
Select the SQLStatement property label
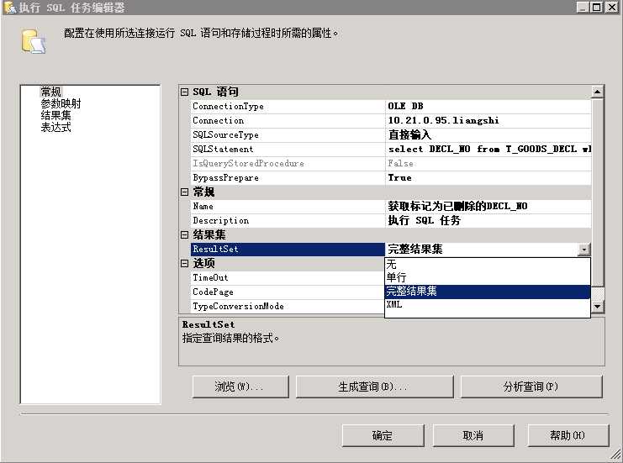[x=288, y=150]
